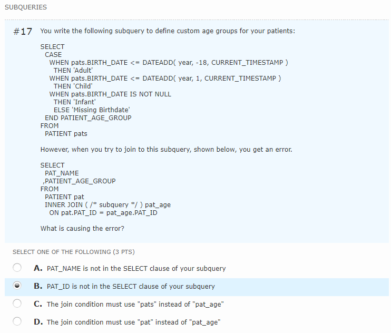
Task: Click 'SELECT ONE OF THE FOLLOWING (3 PTS)' label
Action: click(74, 252)
